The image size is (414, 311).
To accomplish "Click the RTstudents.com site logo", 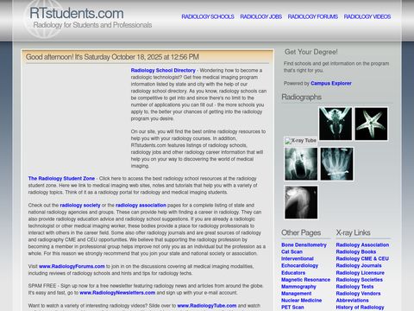I will (x=77, y=13).
